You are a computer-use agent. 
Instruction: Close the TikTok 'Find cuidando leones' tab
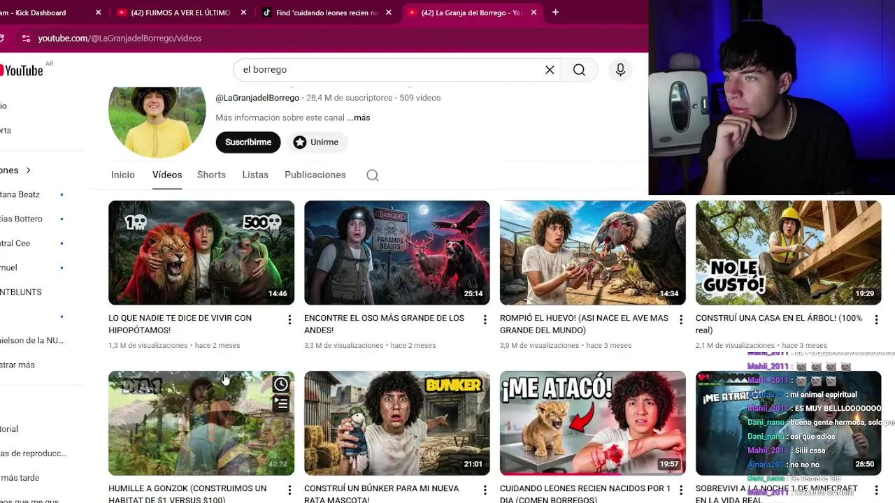(389, 13)
